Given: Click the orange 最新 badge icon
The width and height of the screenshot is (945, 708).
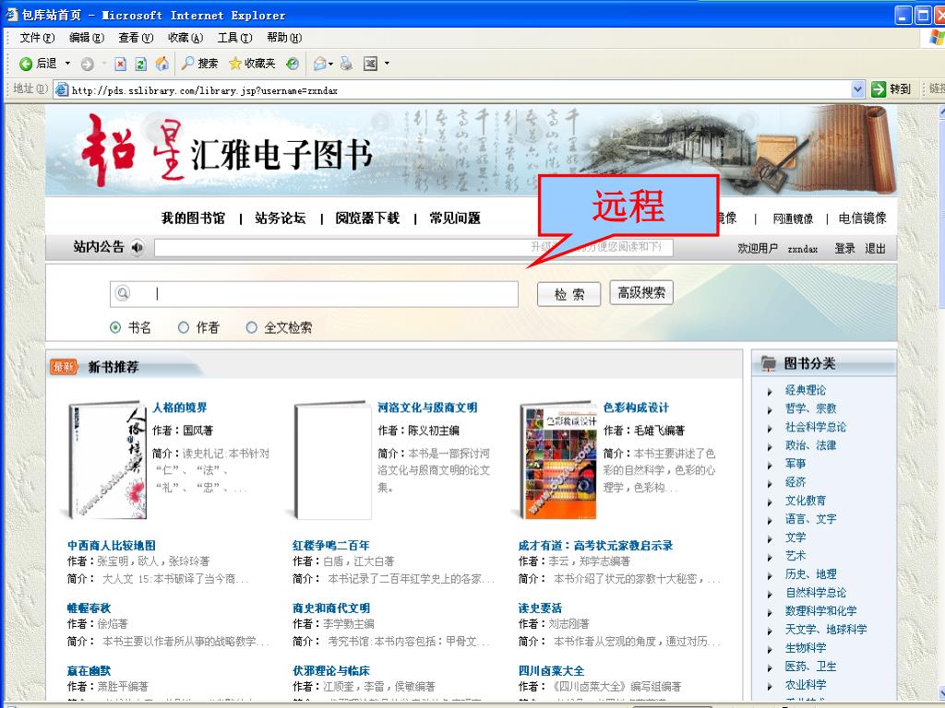Looking at the screenshot, I should click(x=65, y=366).
